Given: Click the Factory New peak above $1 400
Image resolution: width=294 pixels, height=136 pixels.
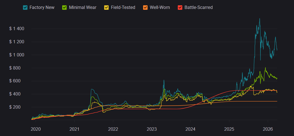Looking at the screenshot, I should click(260, 19).
